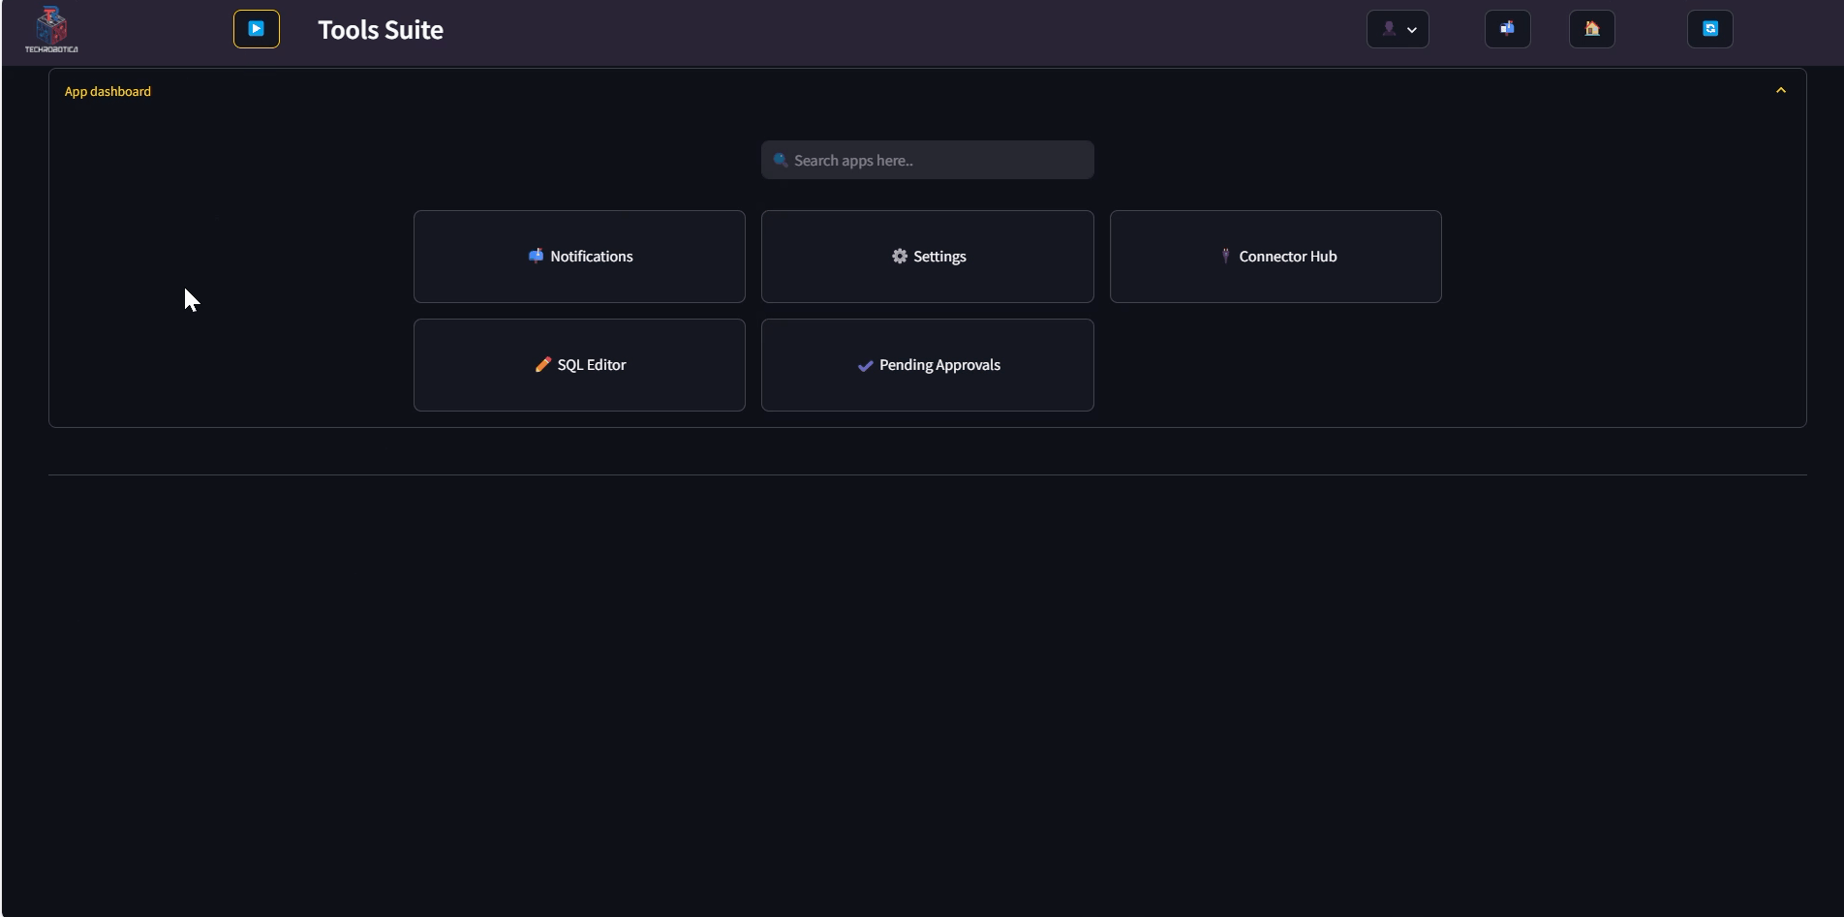Open the Connector Hub app
1844x917 pixels.
pyautogui.click(x=1275, y=257)
